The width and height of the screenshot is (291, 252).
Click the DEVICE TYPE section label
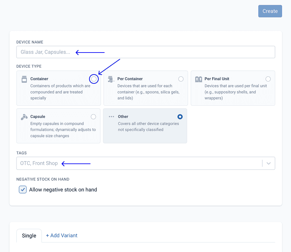(x=29, y=66)
